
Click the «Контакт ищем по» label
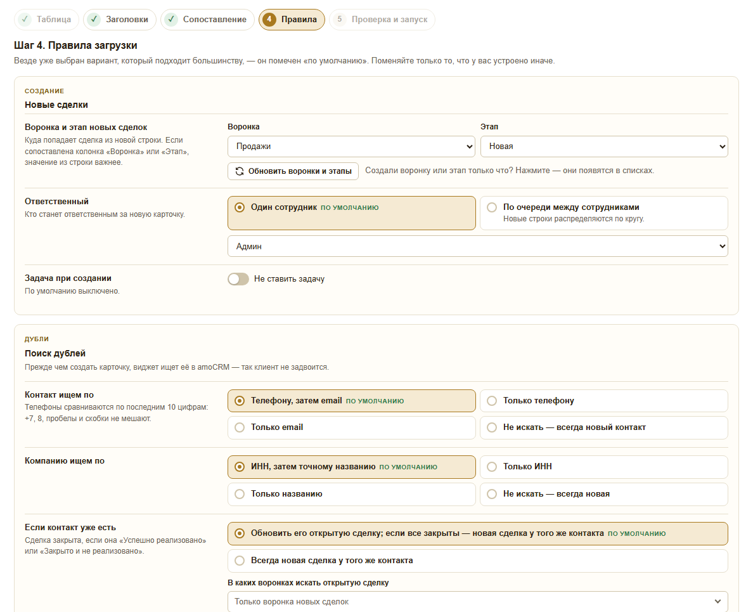[x=59, y=395]
